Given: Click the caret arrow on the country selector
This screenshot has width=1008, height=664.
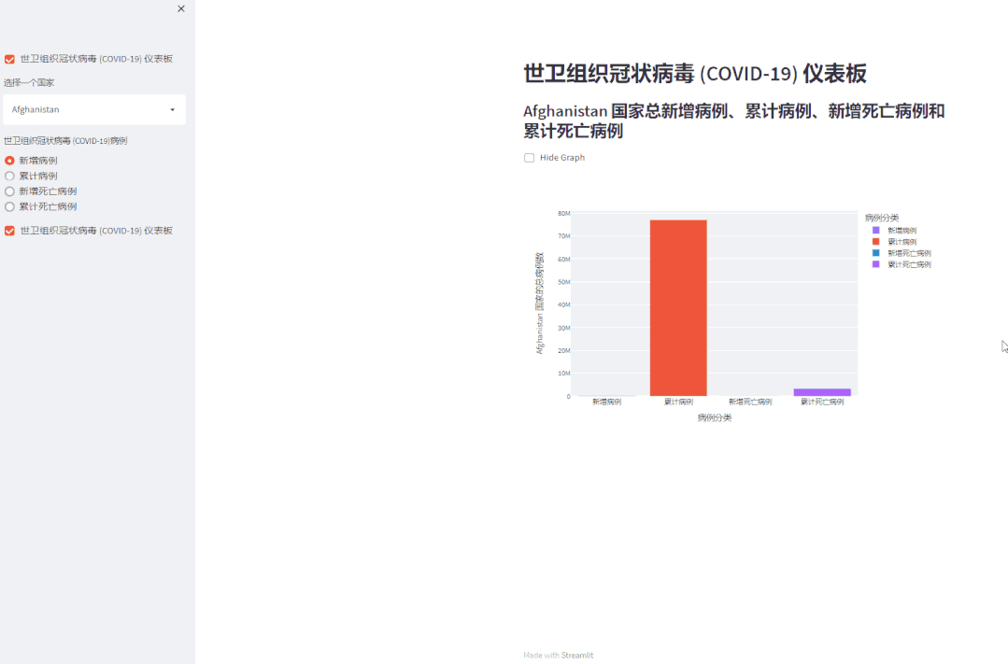Looking at the screenshot, I should (173, 109).
